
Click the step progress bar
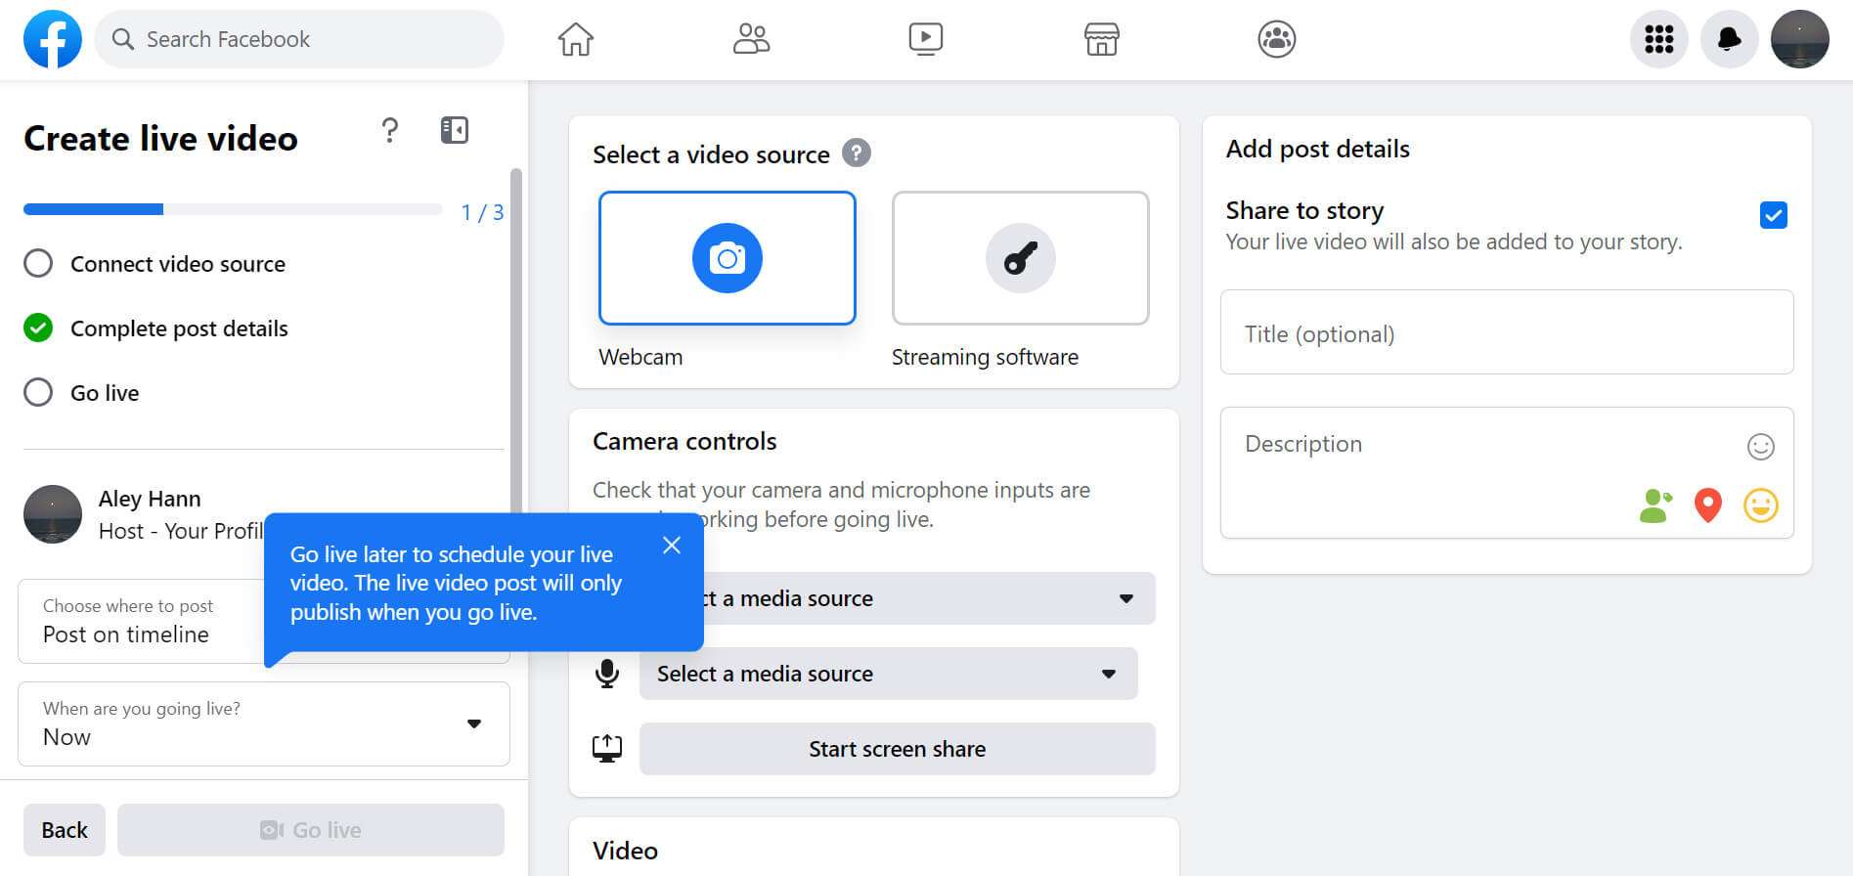[x=233, y=209]
